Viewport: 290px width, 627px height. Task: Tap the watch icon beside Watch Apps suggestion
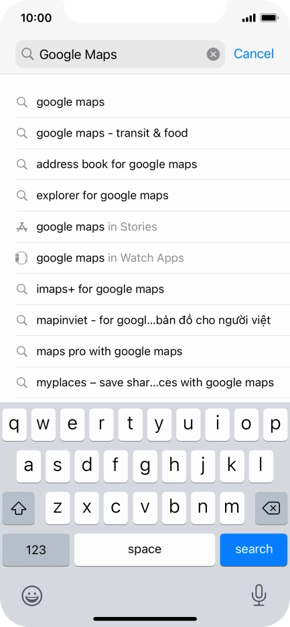point(21,258)
